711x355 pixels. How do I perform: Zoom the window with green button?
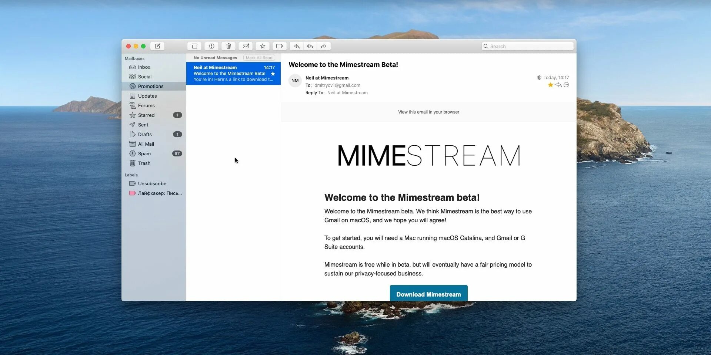coord(143,46)
